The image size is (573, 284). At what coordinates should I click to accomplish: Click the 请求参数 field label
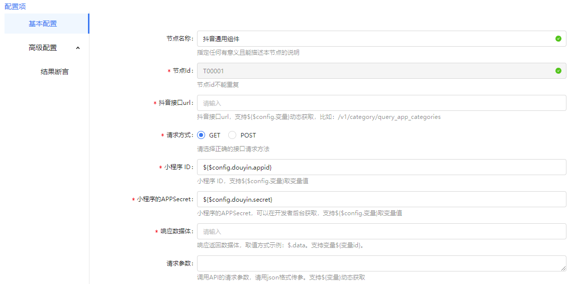coord(180,263)
